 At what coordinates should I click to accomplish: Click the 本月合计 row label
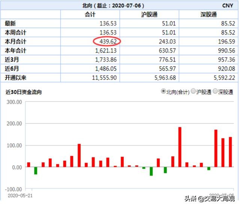pyautogui.click(x=15, y=42)
